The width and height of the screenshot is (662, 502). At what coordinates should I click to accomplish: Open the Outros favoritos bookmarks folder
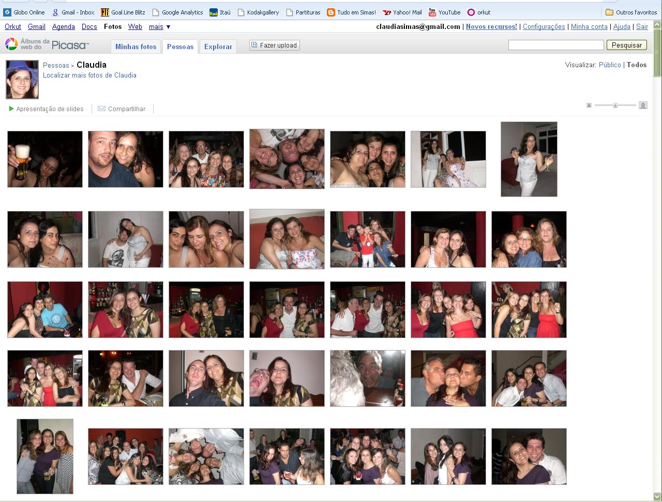click(631, 12)
